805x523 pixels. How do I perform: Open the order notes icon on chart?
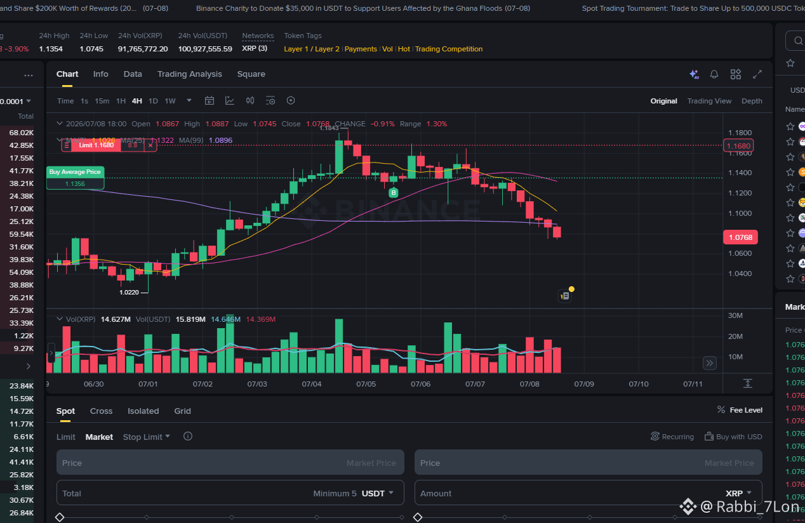click(x=564, y=295)
